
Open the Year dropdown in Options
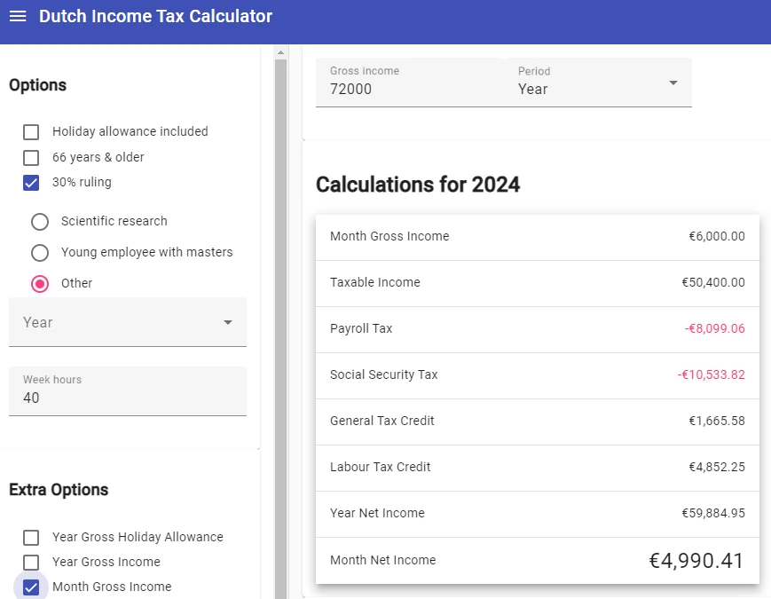pyautogui.click(x=128, y=322)
